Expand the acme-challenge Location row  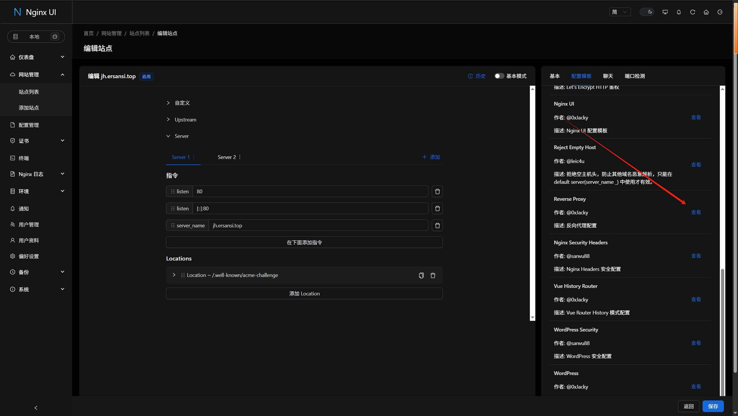point(174,275)
